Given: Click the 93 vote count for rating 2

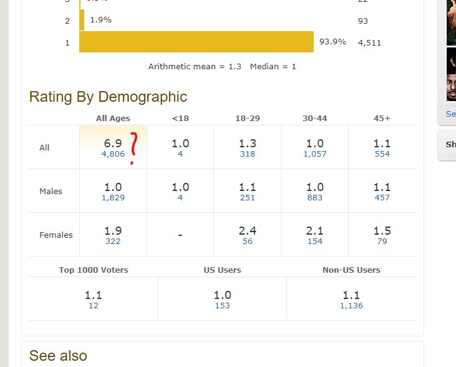Looking at the screenshot, I should click(363, 21).
